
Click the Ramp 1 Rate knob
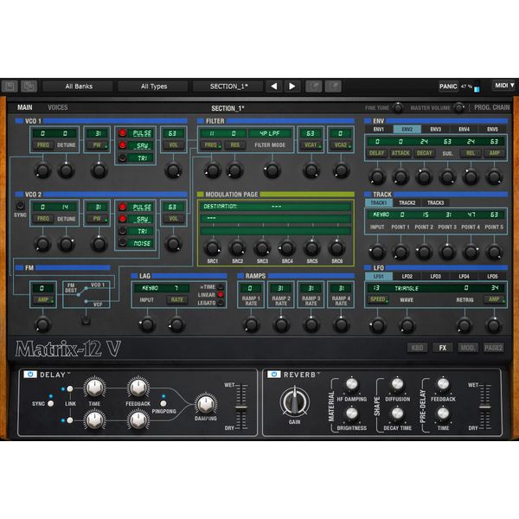[251, 324]
